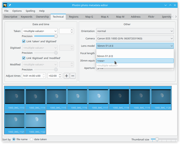The height and width of the screenshot is (144, 180).
Task: Choose <new> in the lens list
Action: point(135,61)
